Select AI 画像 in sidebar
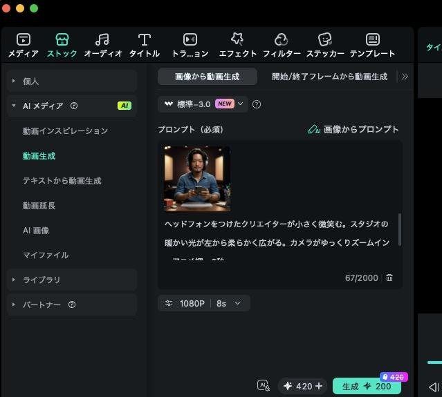Viewport: 442px width, 397px height. point(36,231)
